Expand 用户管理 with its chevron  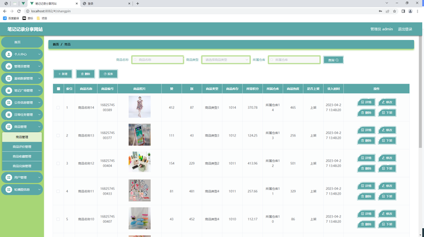[39, 178]
